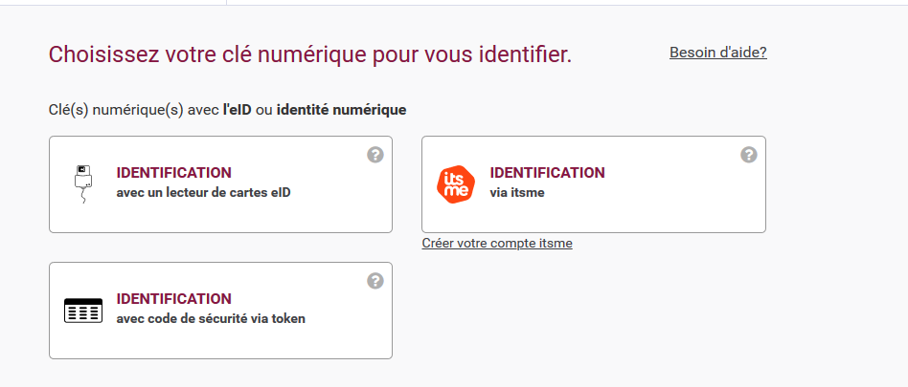The height and width of the screenshot is (387, 908).
Task: Click the eID card reader icon
Action: pos(83,184)
